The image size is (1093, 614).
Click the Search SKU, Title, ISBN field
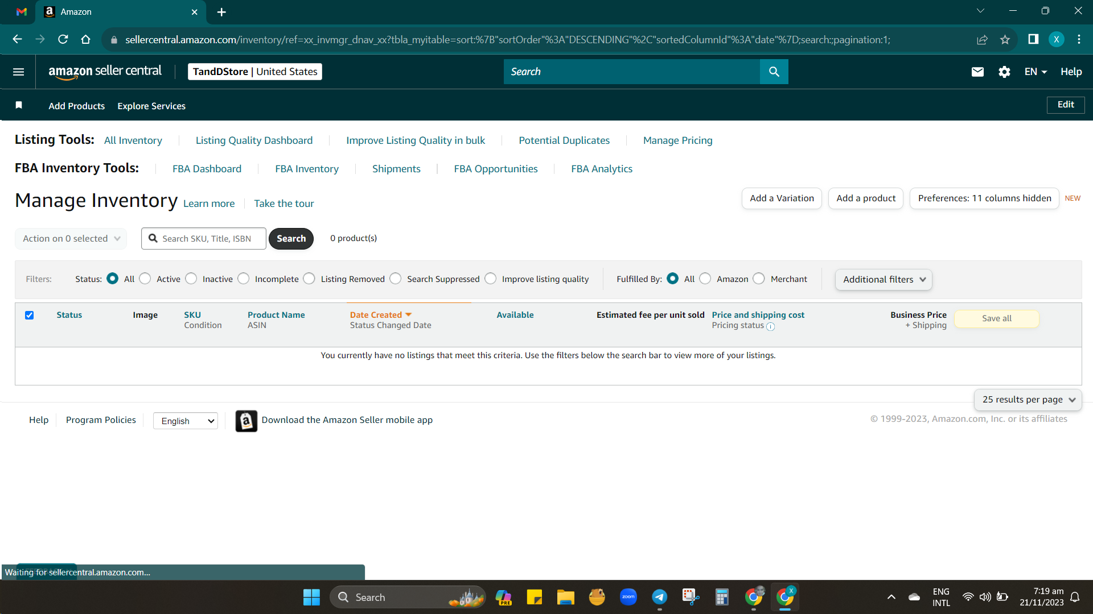point(204,239)
